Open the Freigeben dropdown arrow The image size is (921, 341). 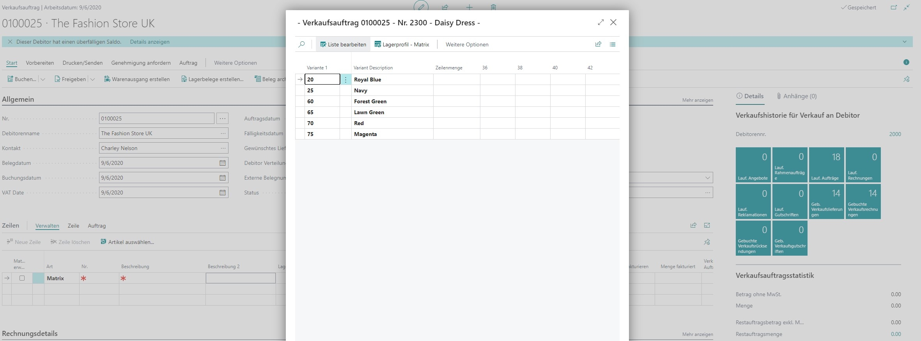pos(92,79)
